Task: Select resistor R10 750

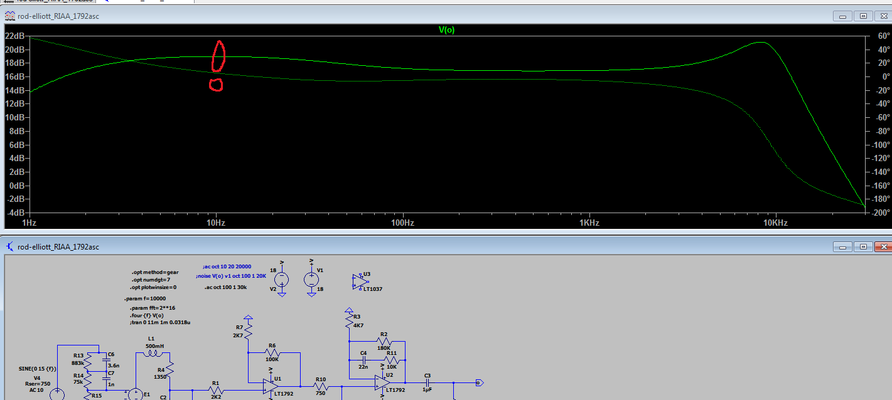Action: coord(321,386)
